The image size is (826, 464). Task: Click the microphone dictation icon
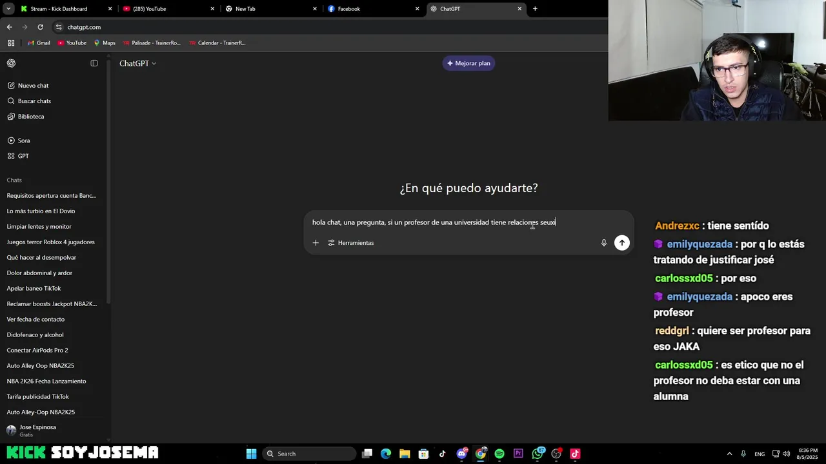tap(604, 243)
